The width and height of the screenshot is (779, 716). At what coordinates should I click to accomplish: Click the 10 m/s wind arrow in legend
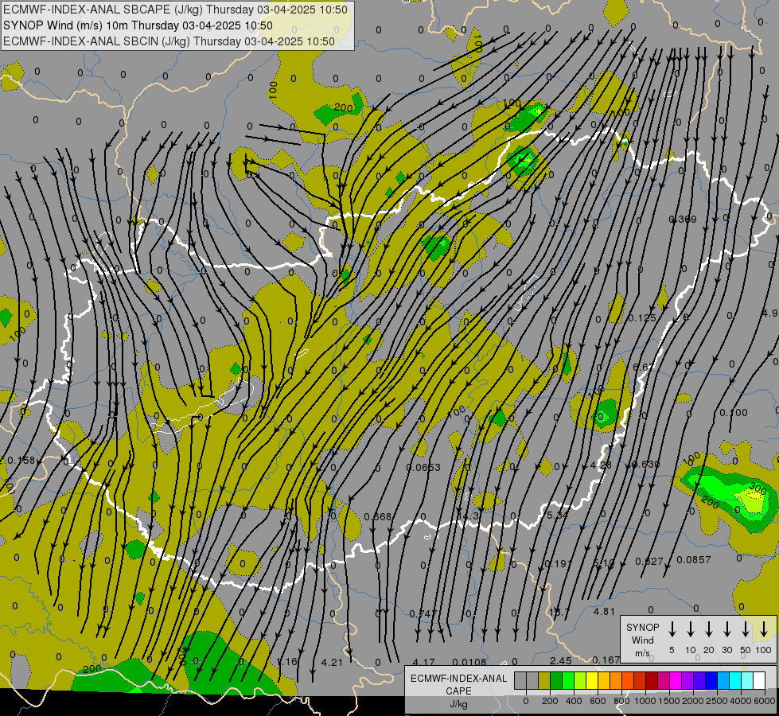point(691,629)
